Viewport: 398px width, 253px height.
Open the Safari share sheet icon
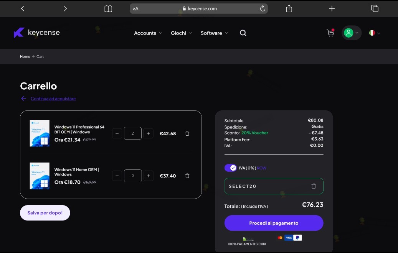[289, 8]
